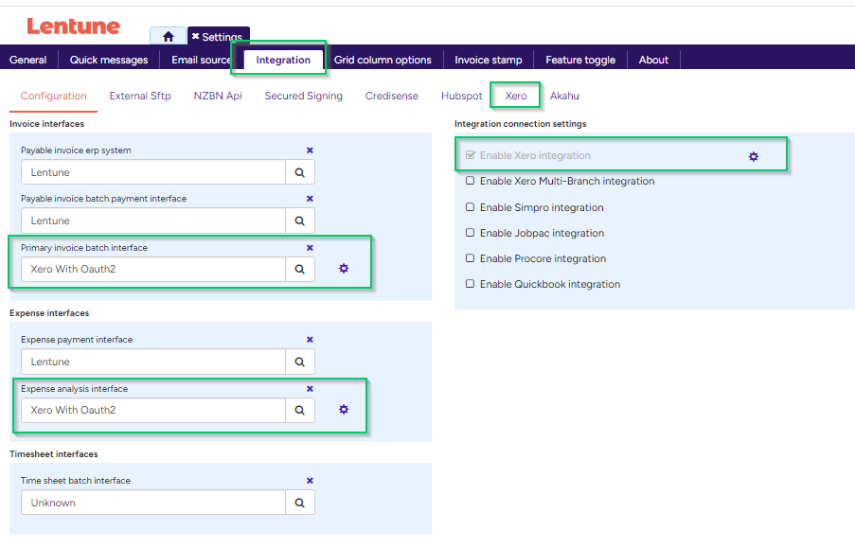
Task: Click the Payable invoice erp system input
Action: 153,172
